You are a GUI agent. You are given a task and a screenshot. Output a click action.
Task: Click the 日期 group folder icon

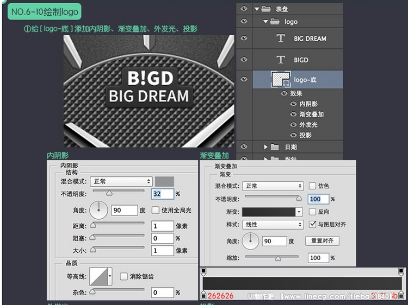coord(275,147)
